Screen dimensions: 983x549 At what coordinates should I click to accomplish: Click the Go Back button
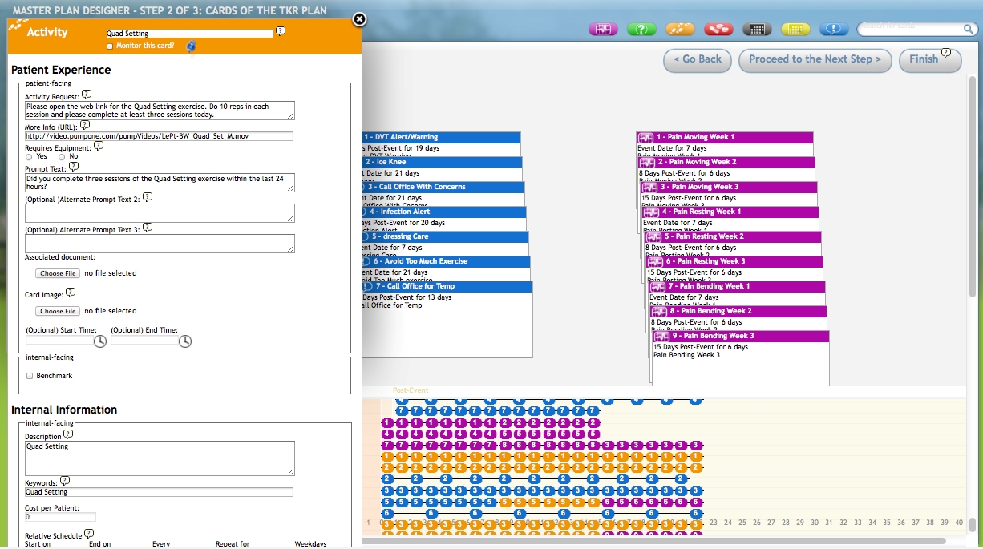click(697, 59)
